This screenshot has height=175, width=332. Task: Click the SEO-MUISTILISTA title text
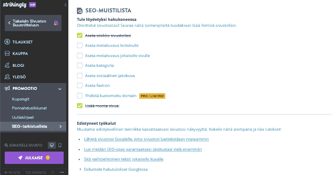(x=108, y=10)
